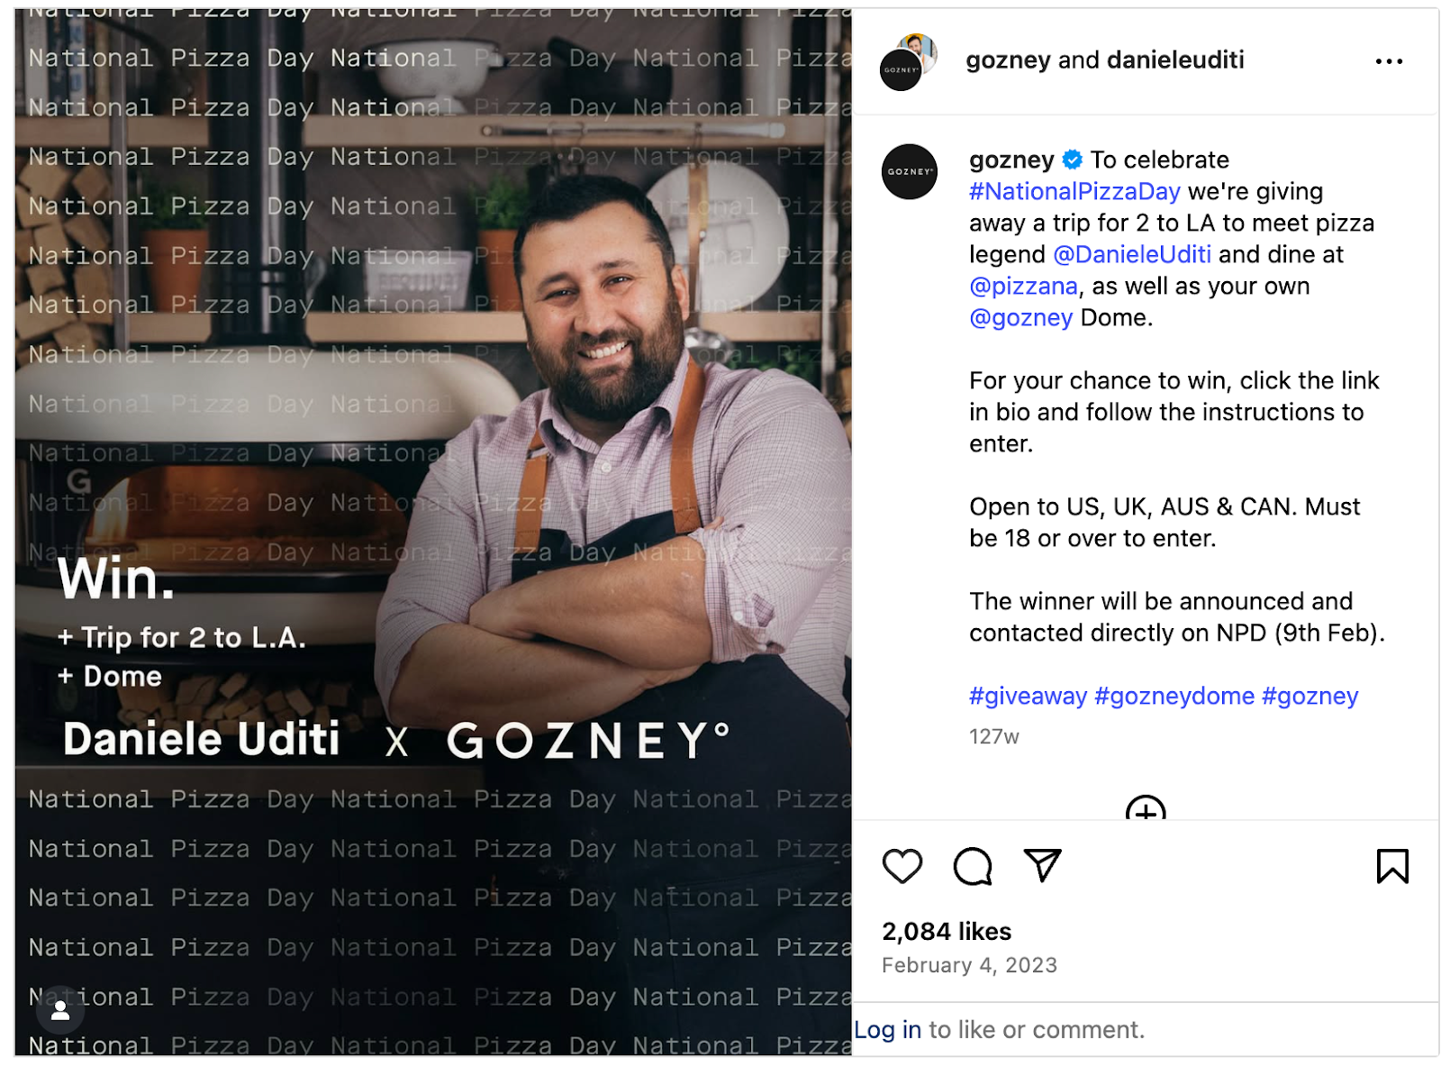The width and height of the screenshot is (1441, 1067).
Task: Open comments with the speech bubble icon
Action: (x=972, y=866)
